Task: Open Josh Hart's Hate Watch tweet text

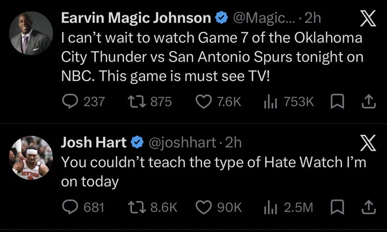Action: [213, 172]
